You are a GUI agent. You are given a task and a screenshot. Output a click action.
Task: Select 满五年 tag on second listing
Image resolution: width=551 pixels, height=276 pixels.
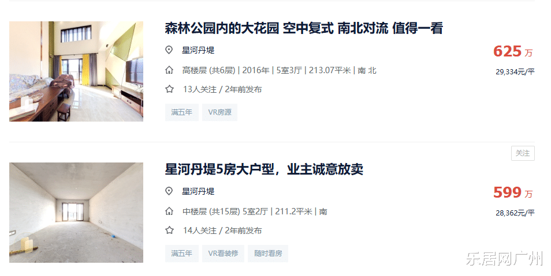[182, 253]
